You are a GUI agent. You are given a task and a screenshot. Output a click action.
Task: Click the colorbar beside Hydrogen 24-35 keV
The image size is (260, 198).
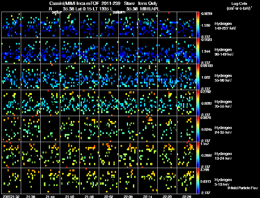198,129
